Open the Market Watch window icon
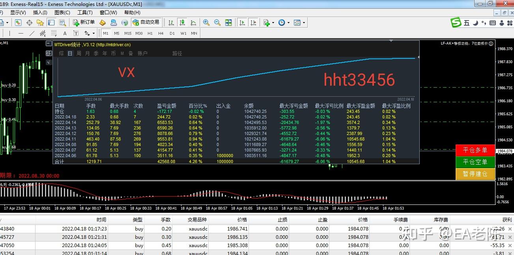 18,22
